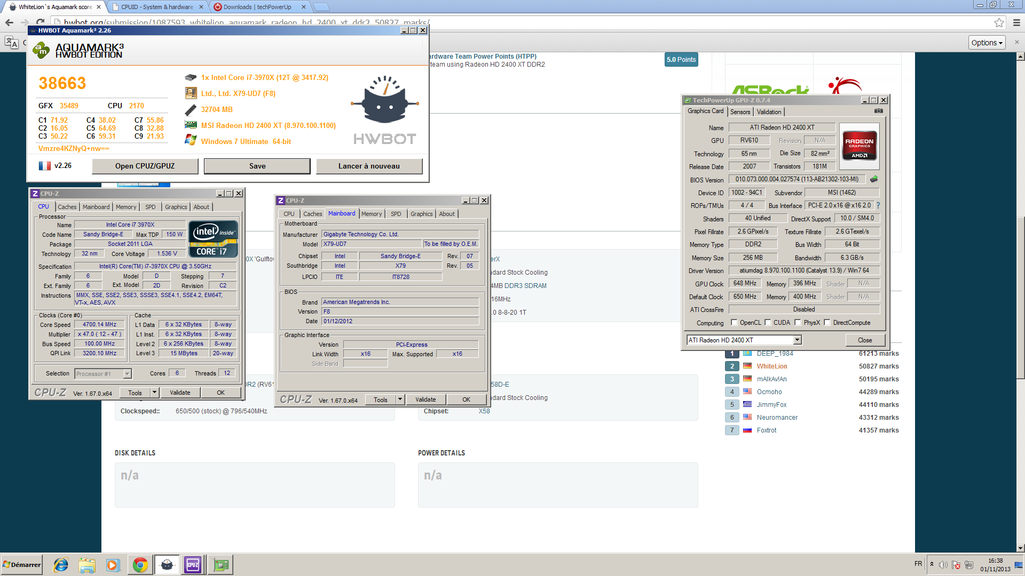Switch to the Sensors tab in GPU-Z
This screenshot has width=1025, height=576.
(x=740, y=111)
